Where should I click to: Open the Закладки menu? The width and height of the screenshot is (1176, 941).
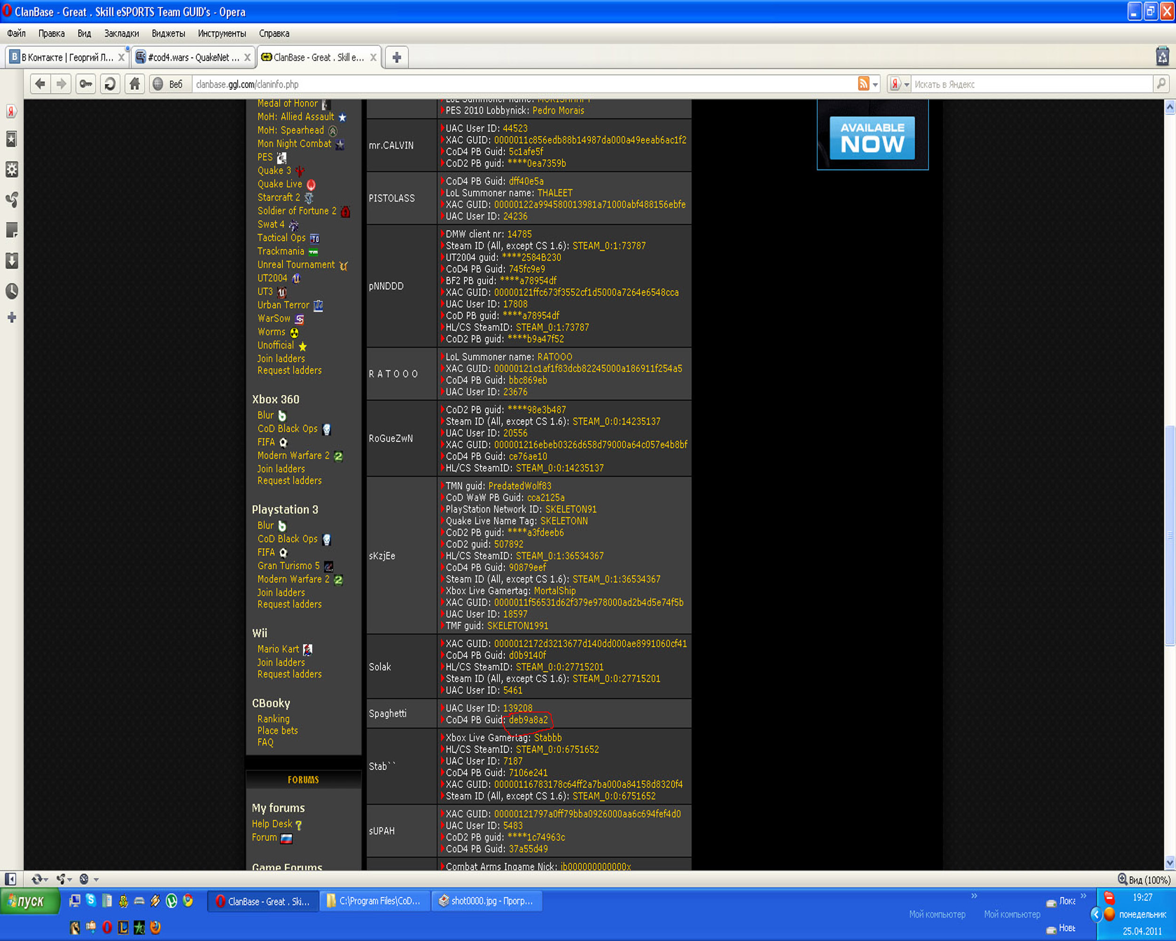pos(121,33)
